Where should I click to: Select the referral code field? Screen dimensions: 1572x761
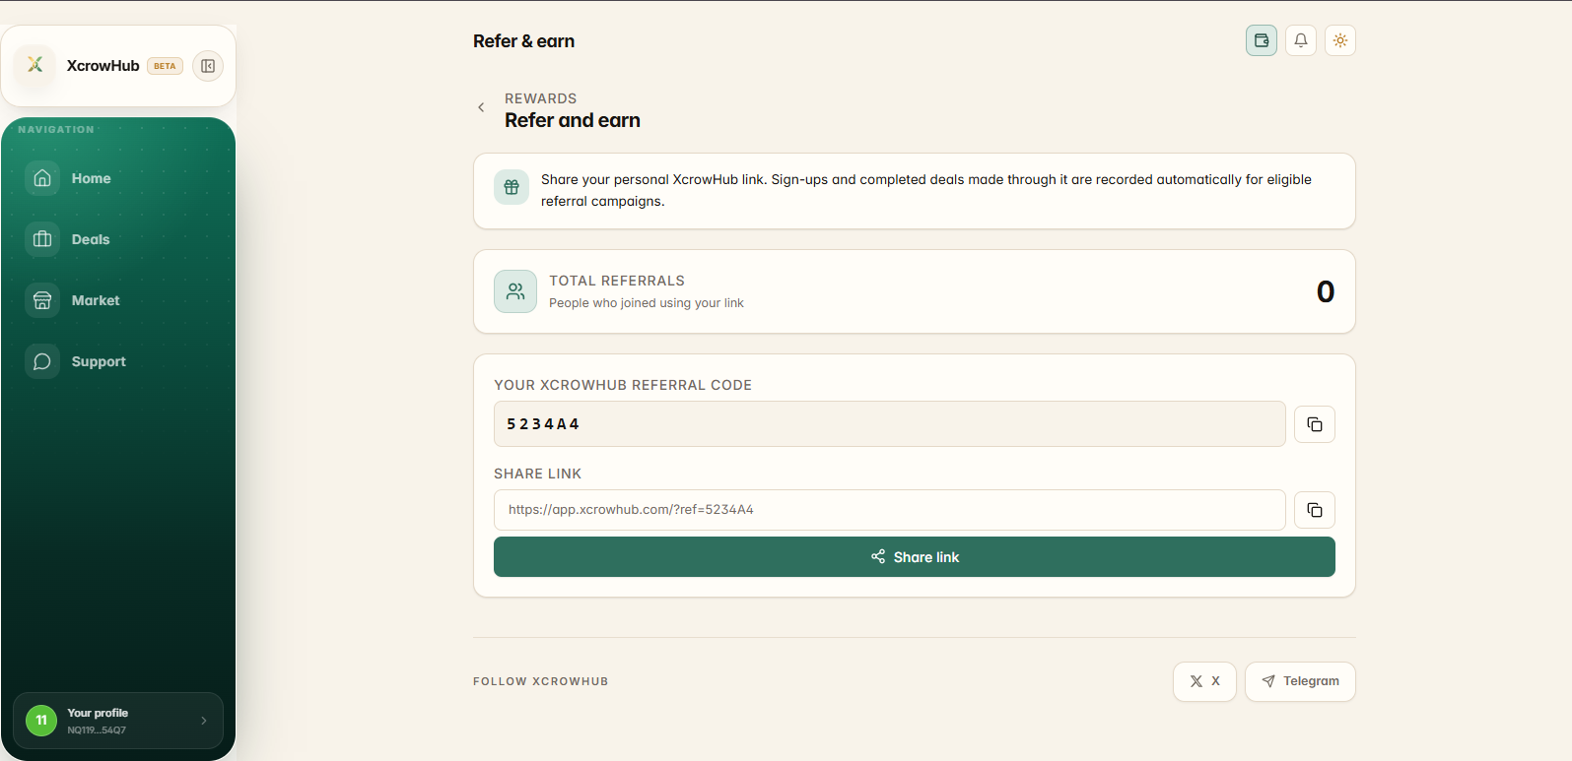[890, 424]
